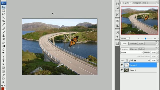
Task: Switch to the Histogram tab
Action: click(x=137, y=3)
